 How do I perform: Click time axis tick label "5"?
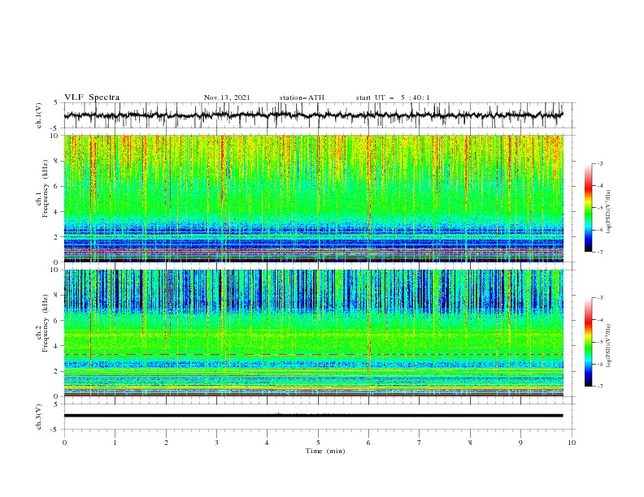(318, 443)
